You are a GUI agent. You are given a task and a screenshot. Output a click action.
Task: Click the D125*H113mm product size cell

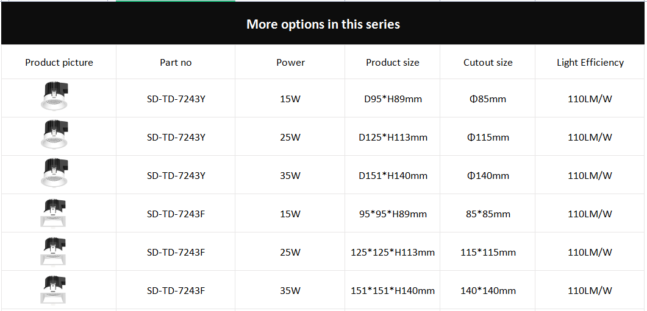coord(393,137)
